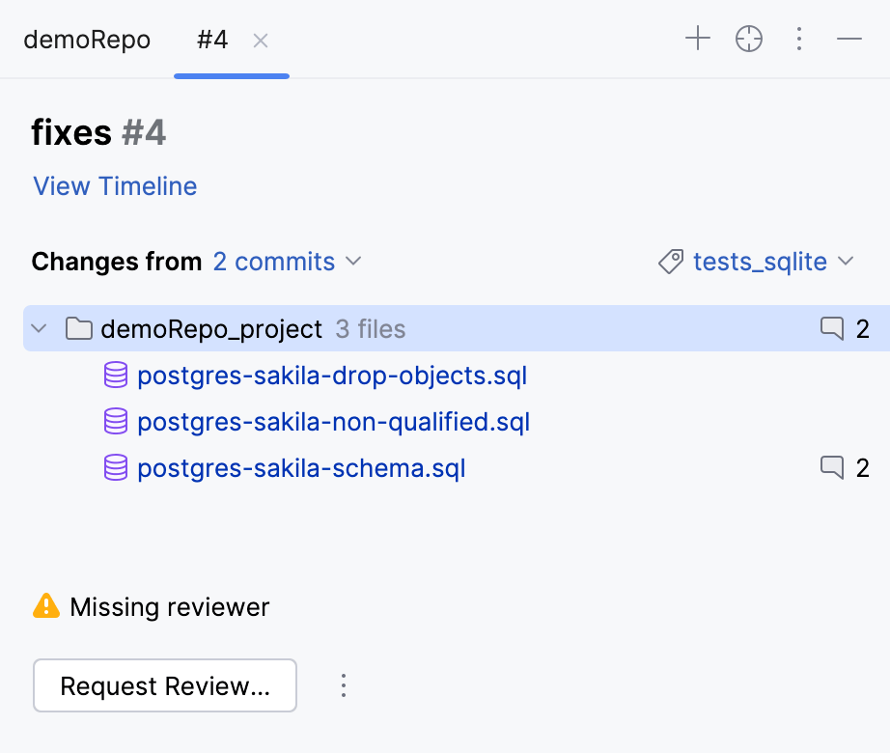Click the Request Review button

[x=164, y=685]
